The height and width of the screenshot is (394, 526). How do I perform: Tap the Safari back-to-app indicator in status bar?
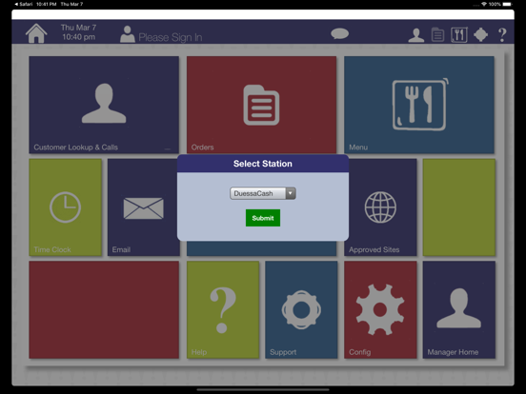point(24,4)
